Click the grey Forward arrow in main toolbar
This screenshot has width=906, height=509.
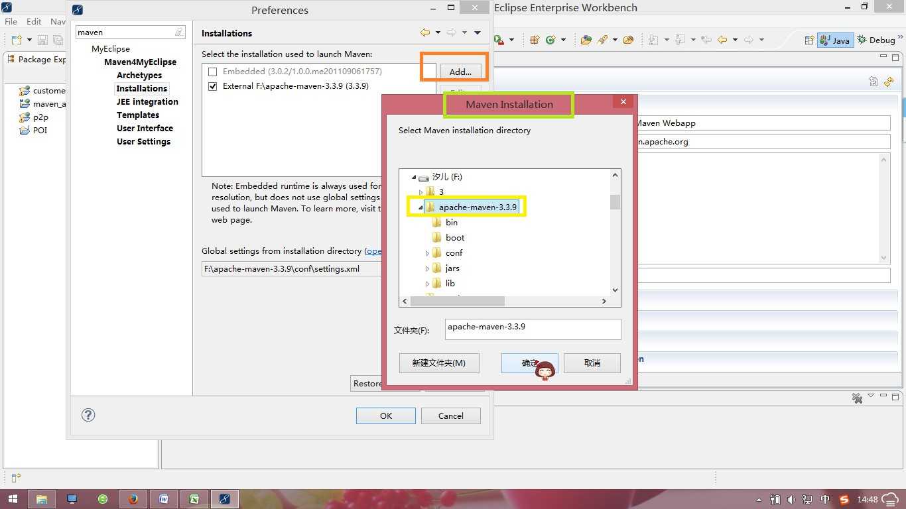click(x=749, y=40)
